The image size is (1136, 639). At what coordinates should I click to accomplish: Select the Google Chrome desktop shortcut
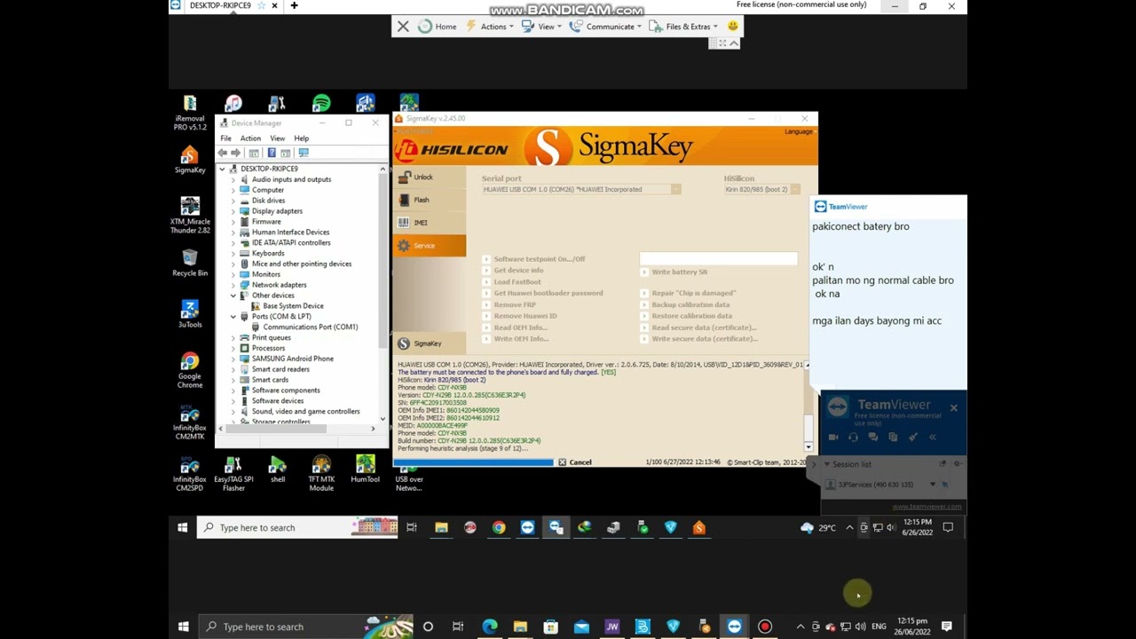pyautogui.click(x=190, y=370)
